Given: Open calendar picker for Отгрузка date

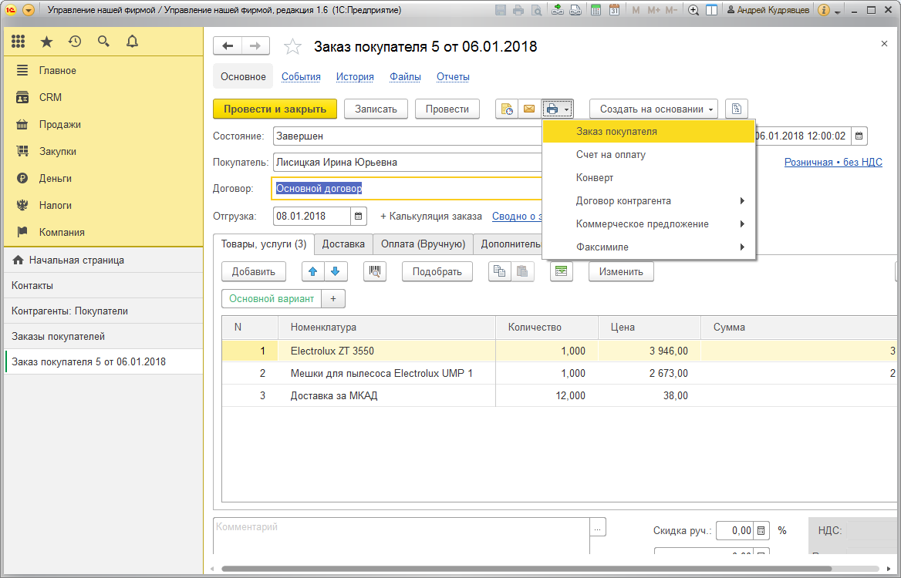Looking at the screenshot, I should click(x=358, y=217).
